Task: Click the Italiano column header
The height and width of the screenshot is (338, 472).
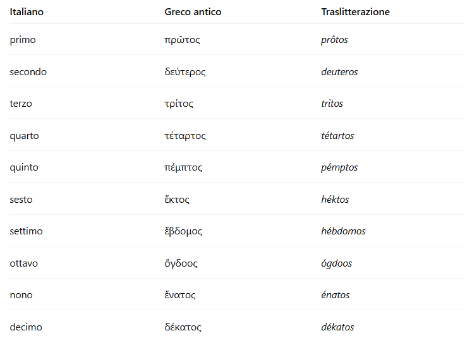Action: click(x=27, y=12)
